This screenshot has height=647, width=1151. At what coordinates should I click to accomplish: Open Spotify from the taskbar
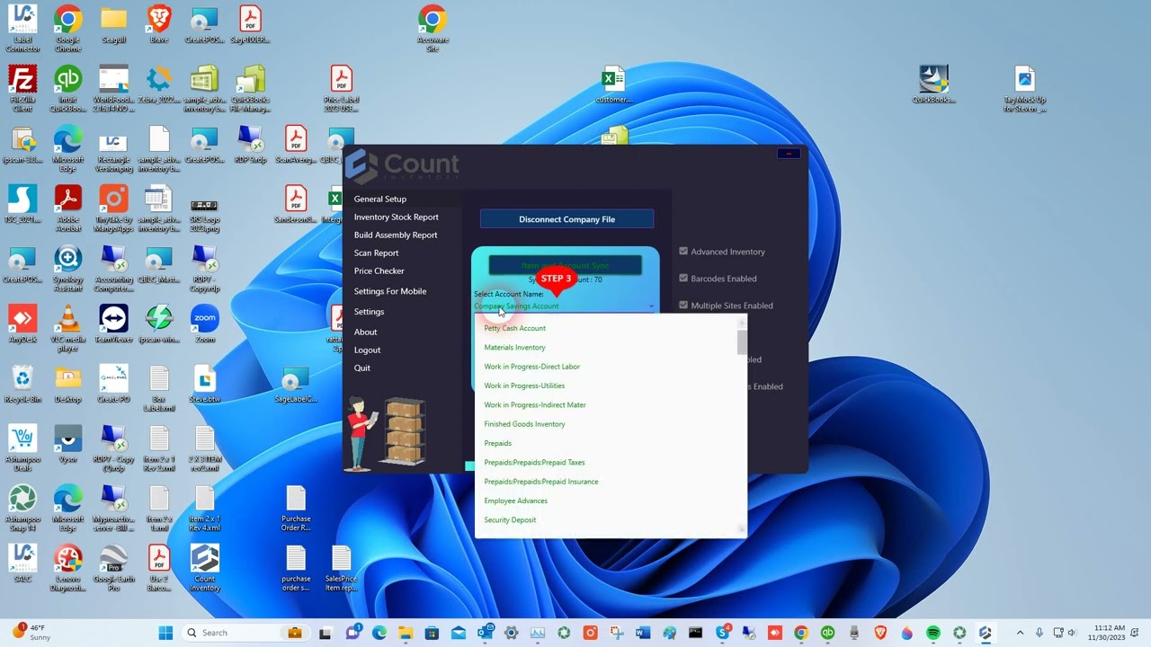[x=932, y=633]
